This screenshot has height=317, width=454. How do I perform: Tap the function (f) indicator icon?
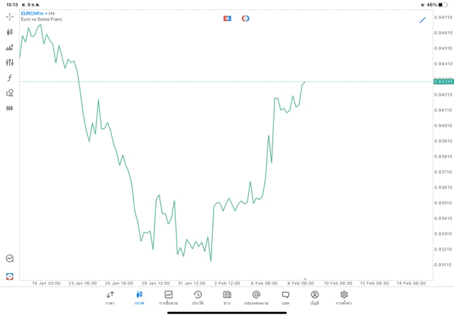9,78
